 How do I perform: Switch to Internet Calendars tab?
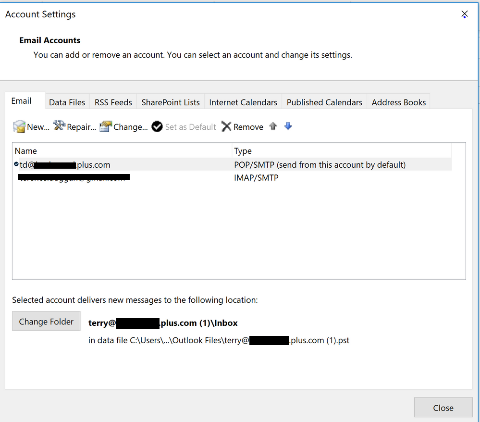pos(243,102)
